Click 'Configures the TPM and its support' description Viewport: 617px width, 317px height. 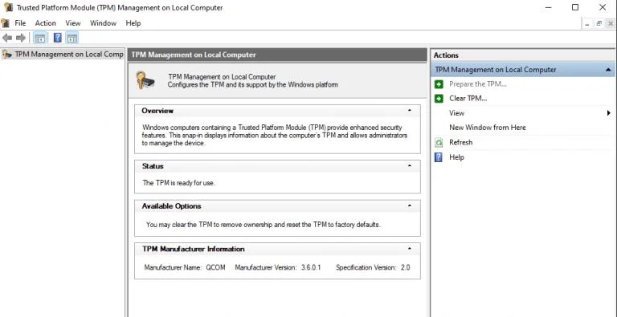(x=252, y=84)
